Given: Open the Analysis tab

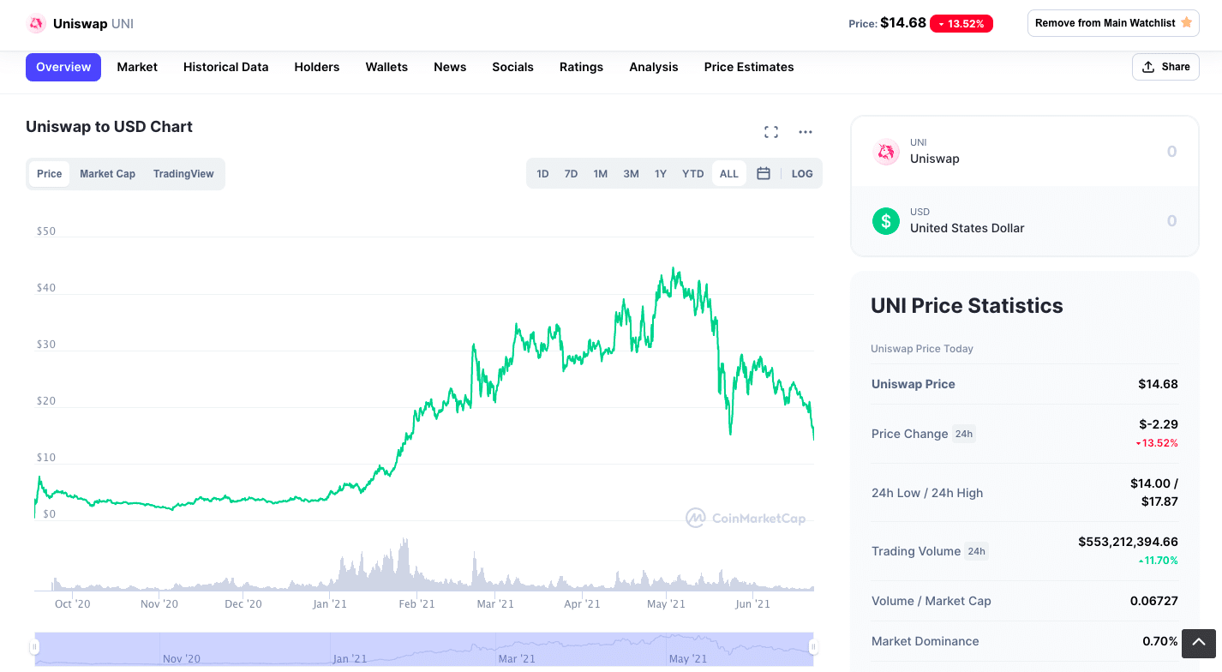Looking at the screenshot, I should point(654,67).
